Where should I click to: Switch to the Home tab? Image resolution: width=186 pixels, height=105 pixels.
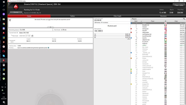coord(29,16)
